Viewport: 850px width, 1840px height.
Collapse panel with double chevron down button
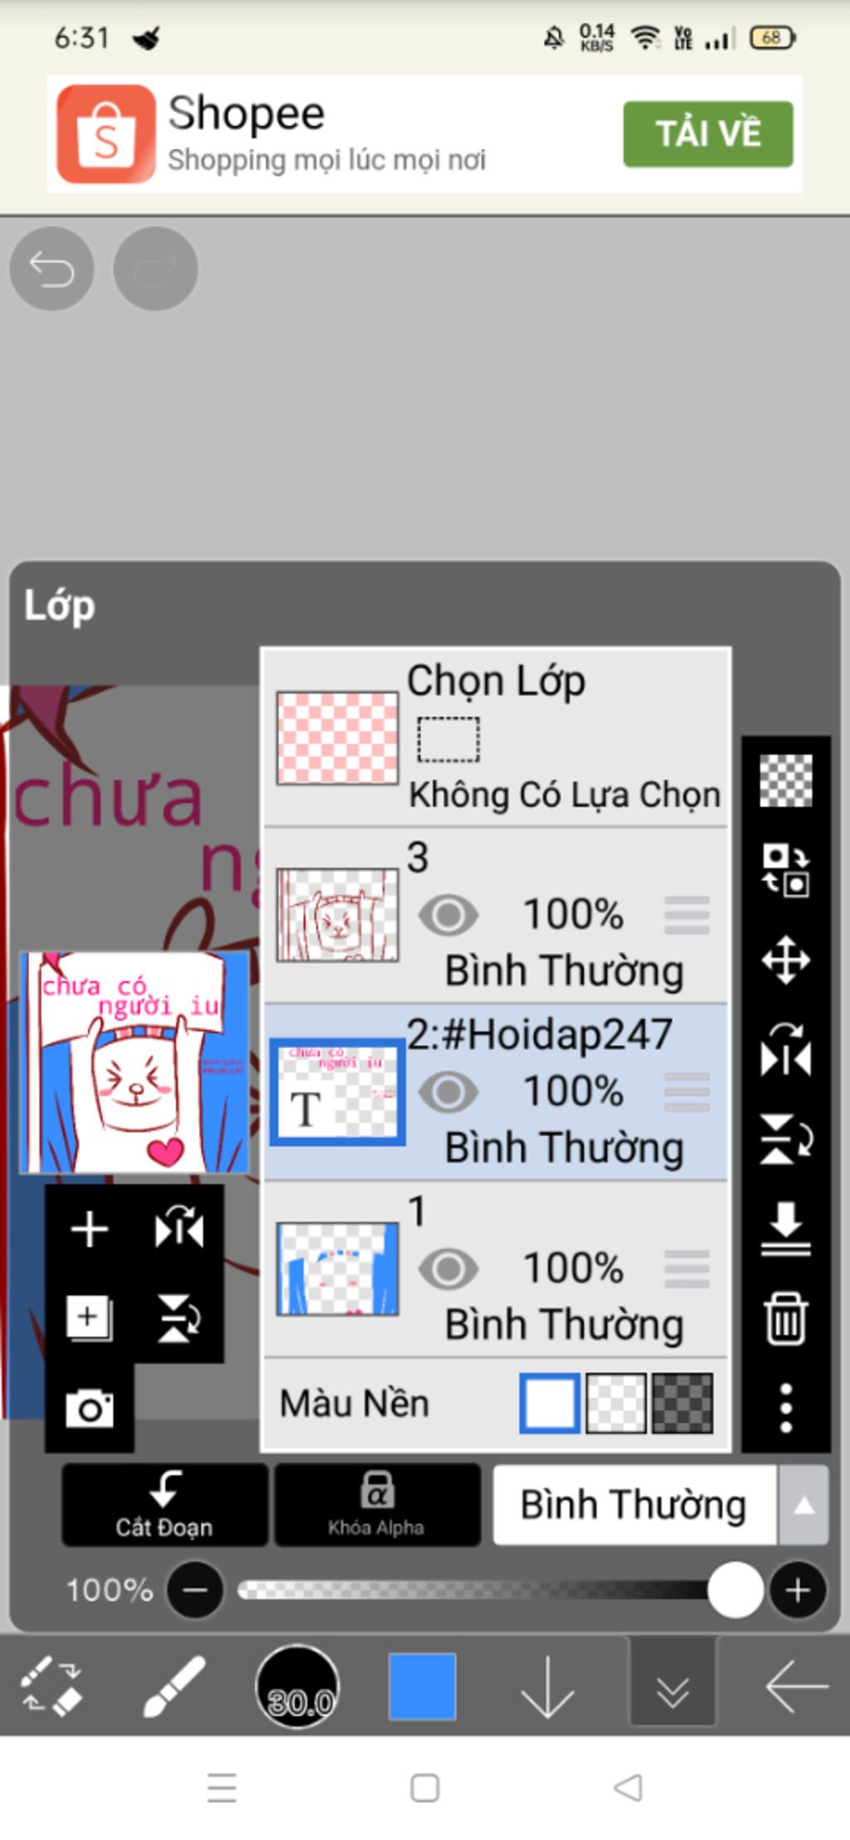tap(672, 1686)
